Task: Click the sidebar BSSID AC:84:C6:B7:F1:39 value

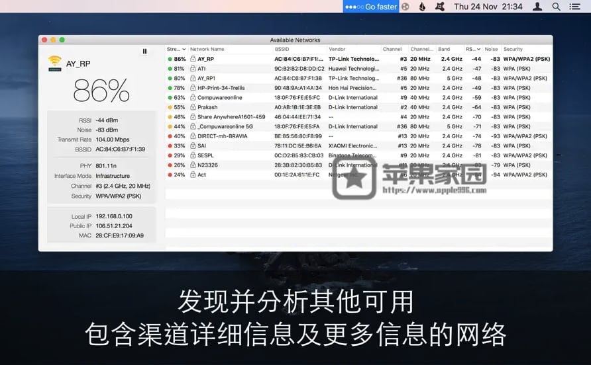Action: click(x=120, y=149)
